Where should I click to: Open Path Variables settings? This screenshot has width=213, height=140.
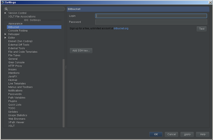17,98
